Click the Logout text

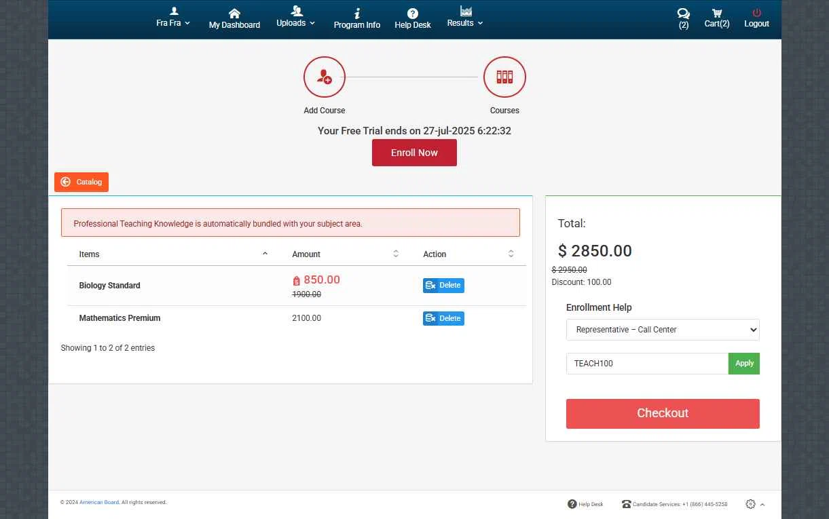(756, 24)
